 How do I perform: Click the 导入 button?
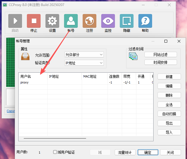click(x=169, y=132)
